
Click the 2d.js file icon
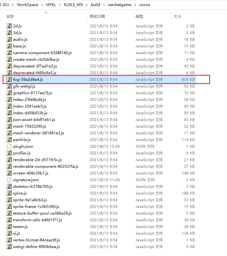pyautogui.click(x=9, y=26)
